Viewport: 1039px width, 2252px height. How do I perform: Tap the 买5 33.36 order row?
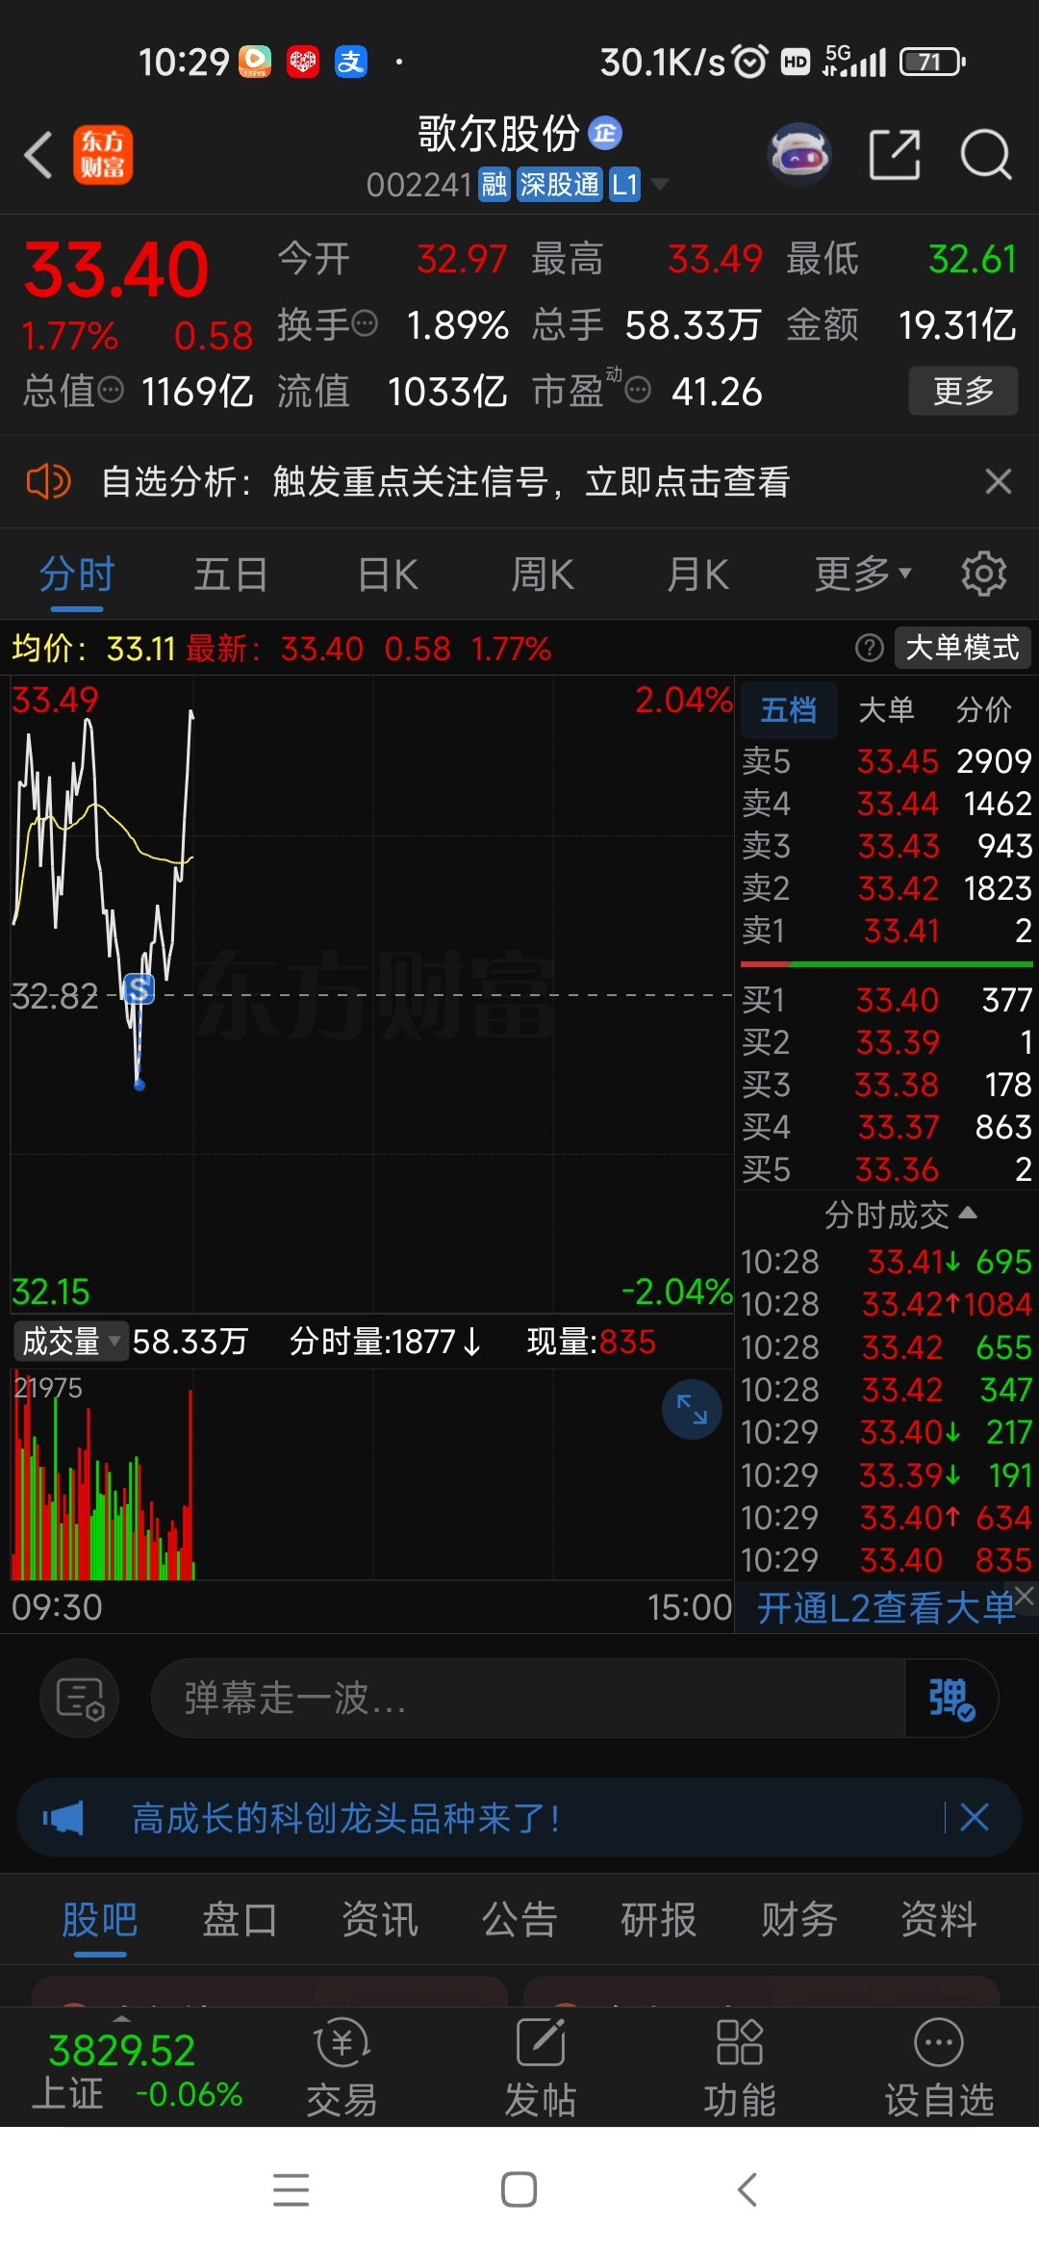click(x=886, y=1169)
